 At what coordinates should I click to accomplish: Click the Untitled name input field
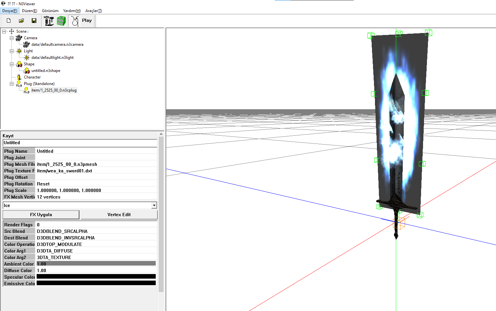coord(80,143)
